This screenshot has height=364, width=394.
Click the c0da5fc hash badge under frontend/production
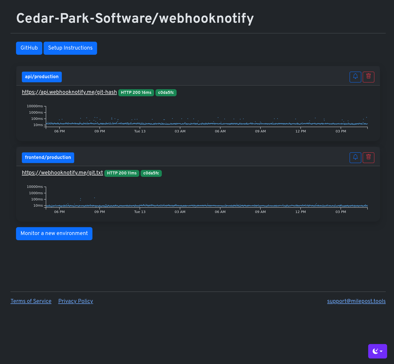point(151,173)
